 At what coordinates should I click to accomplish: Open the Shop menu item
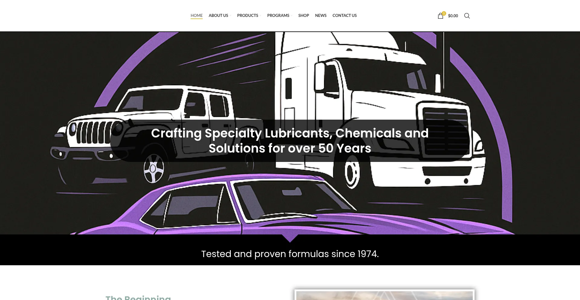click(x=304, y=15)
